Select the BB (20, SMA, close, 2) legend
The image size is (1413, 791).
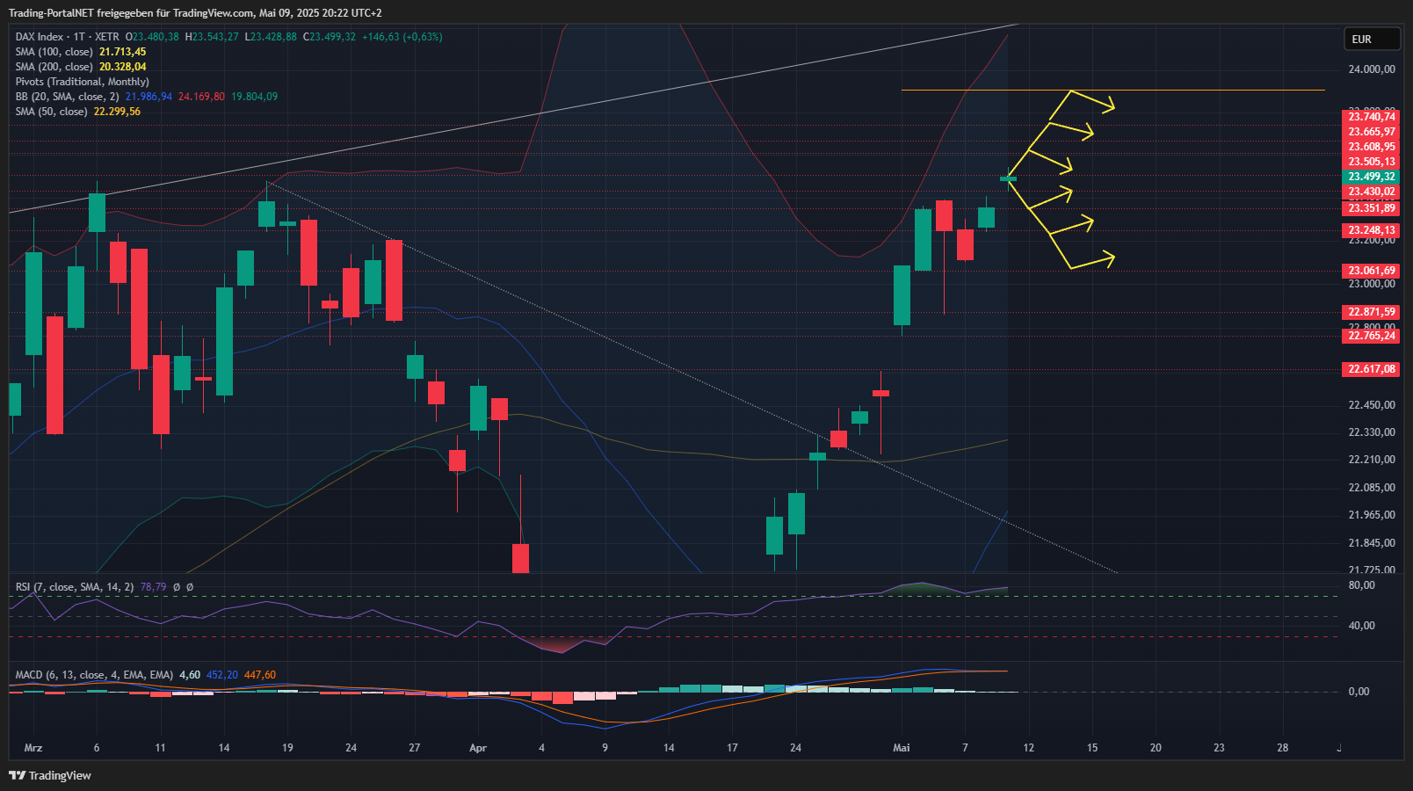pyautogui.click(x=67, y=97)
